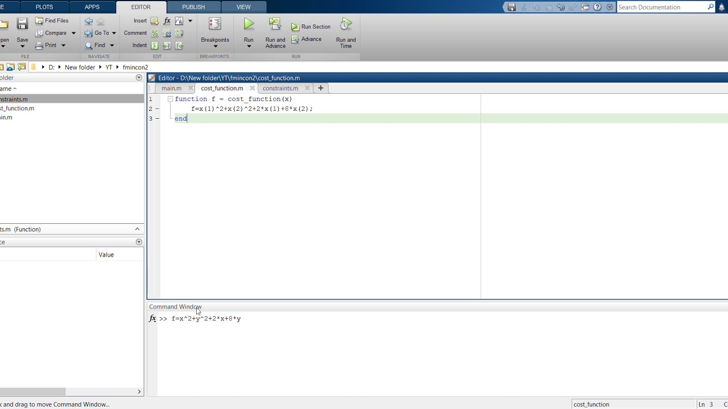Click the Find magnifier button
The width and height of the screenshot is (728, 409).
[x=95, y=45]
